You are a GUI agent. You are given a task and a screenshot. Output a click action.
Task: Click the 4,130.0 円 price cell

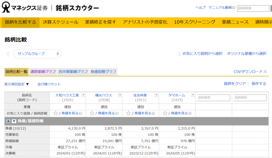coord(68,129)
